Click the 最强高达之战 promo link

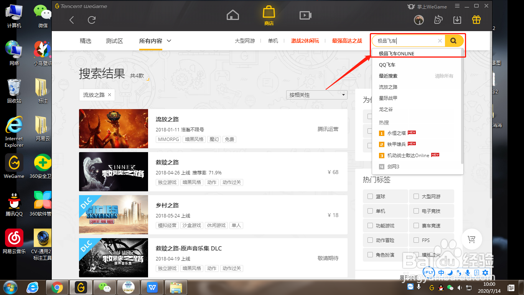(x=347, y=41)
